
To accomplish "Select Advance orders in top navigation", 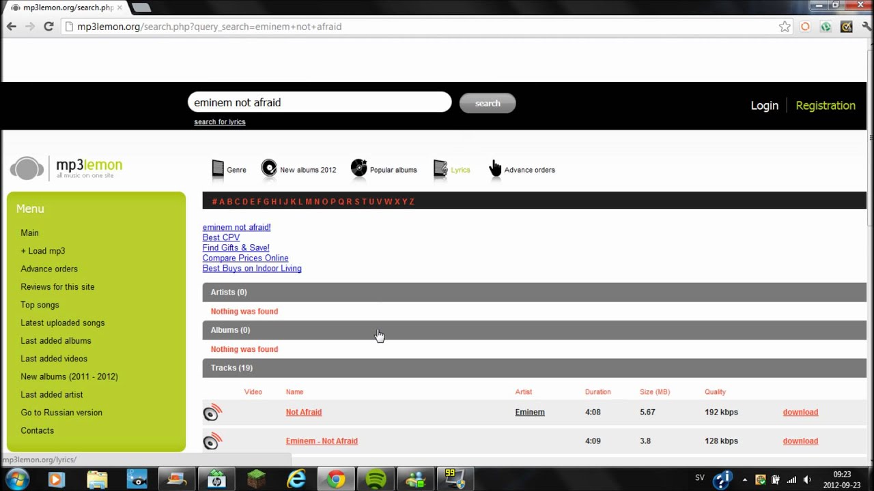I will (x=529, y=170).
